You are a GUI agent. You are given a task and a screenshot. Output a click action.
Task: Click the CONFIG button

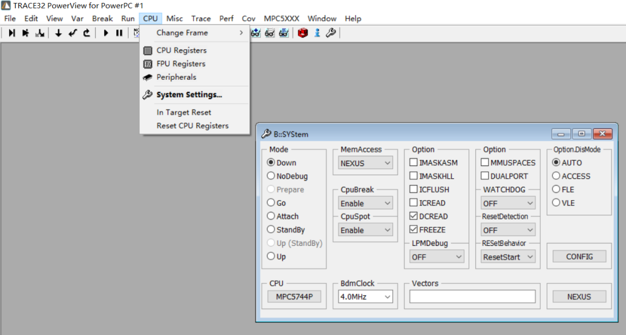point(579,256)
